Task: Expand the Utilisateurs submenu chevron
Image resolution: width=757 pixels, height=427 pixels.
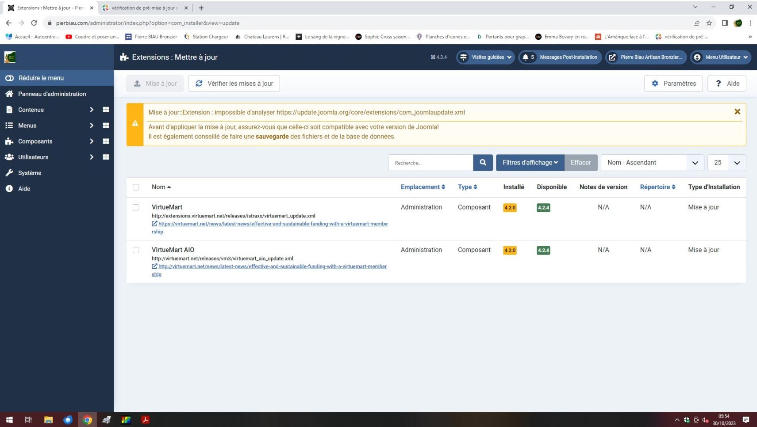Action: click(x=92, y=157)
